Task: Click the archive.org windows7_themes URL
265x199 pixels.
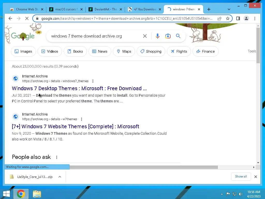Action: click(x=55, y=81)
